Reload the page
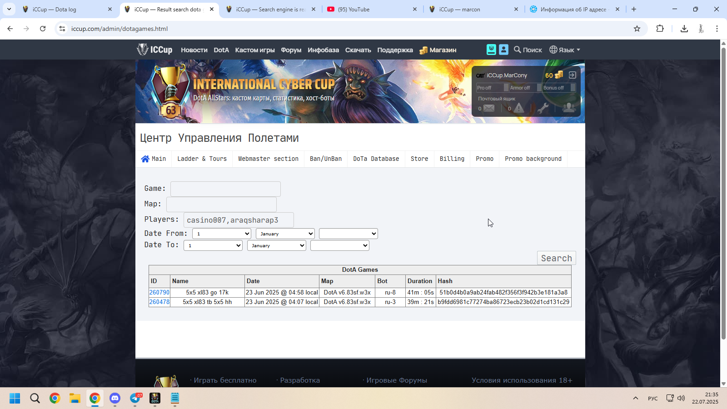The image size is (727, 409). (43, 29)
